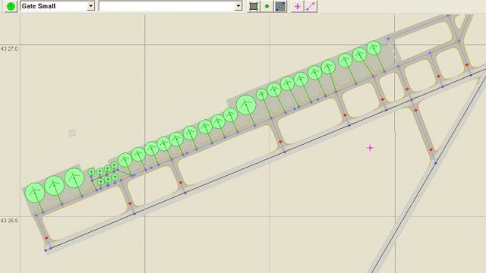Click the green circle parking button
The width and height of the screenshot is (486, 273).
(11, 6)
